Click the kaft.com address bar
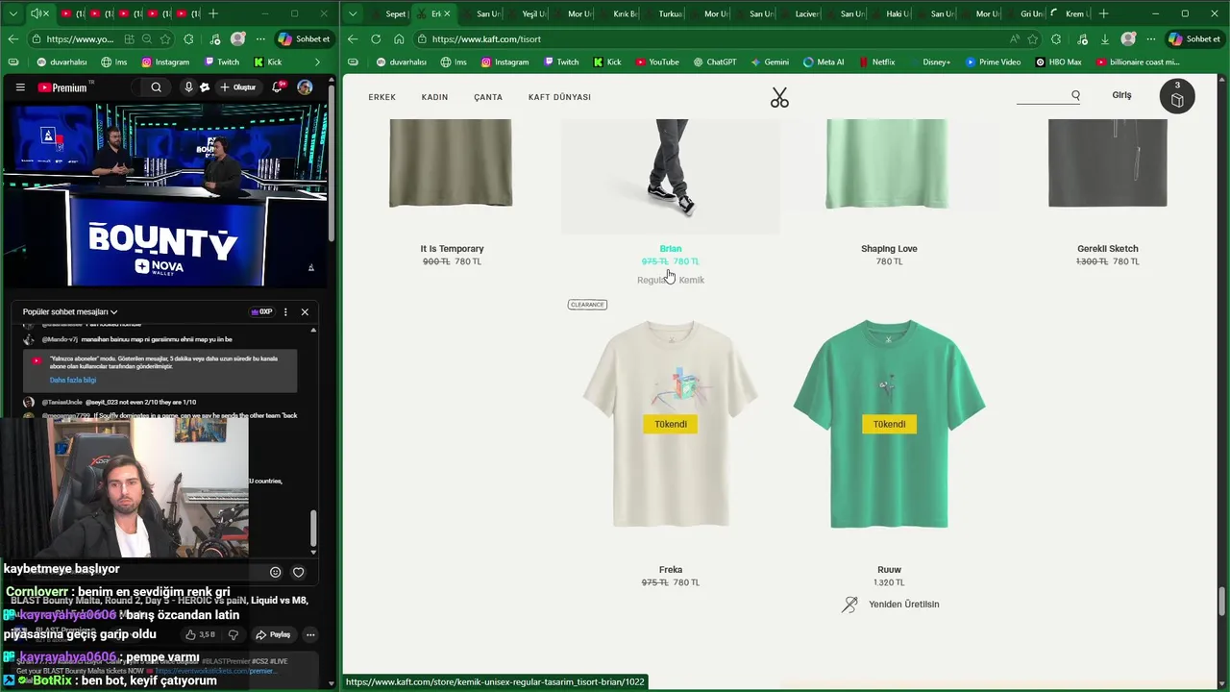 pos(711,39)
